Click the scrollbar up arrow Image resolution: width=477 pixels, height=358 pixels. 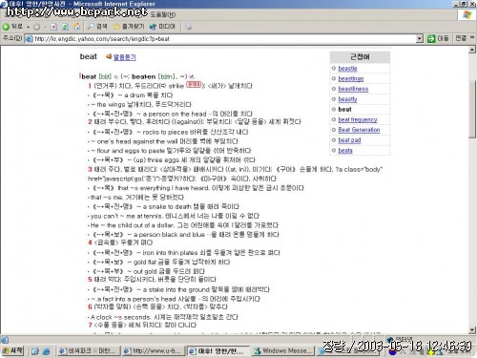[x=472, y=50]
